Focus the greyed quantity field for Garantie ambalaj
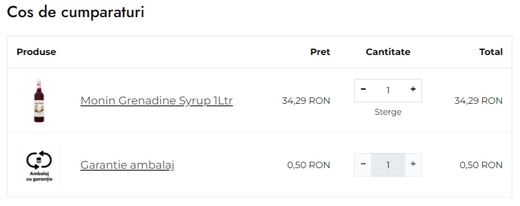Screen dimensions: 520x206 pos(388,164)
